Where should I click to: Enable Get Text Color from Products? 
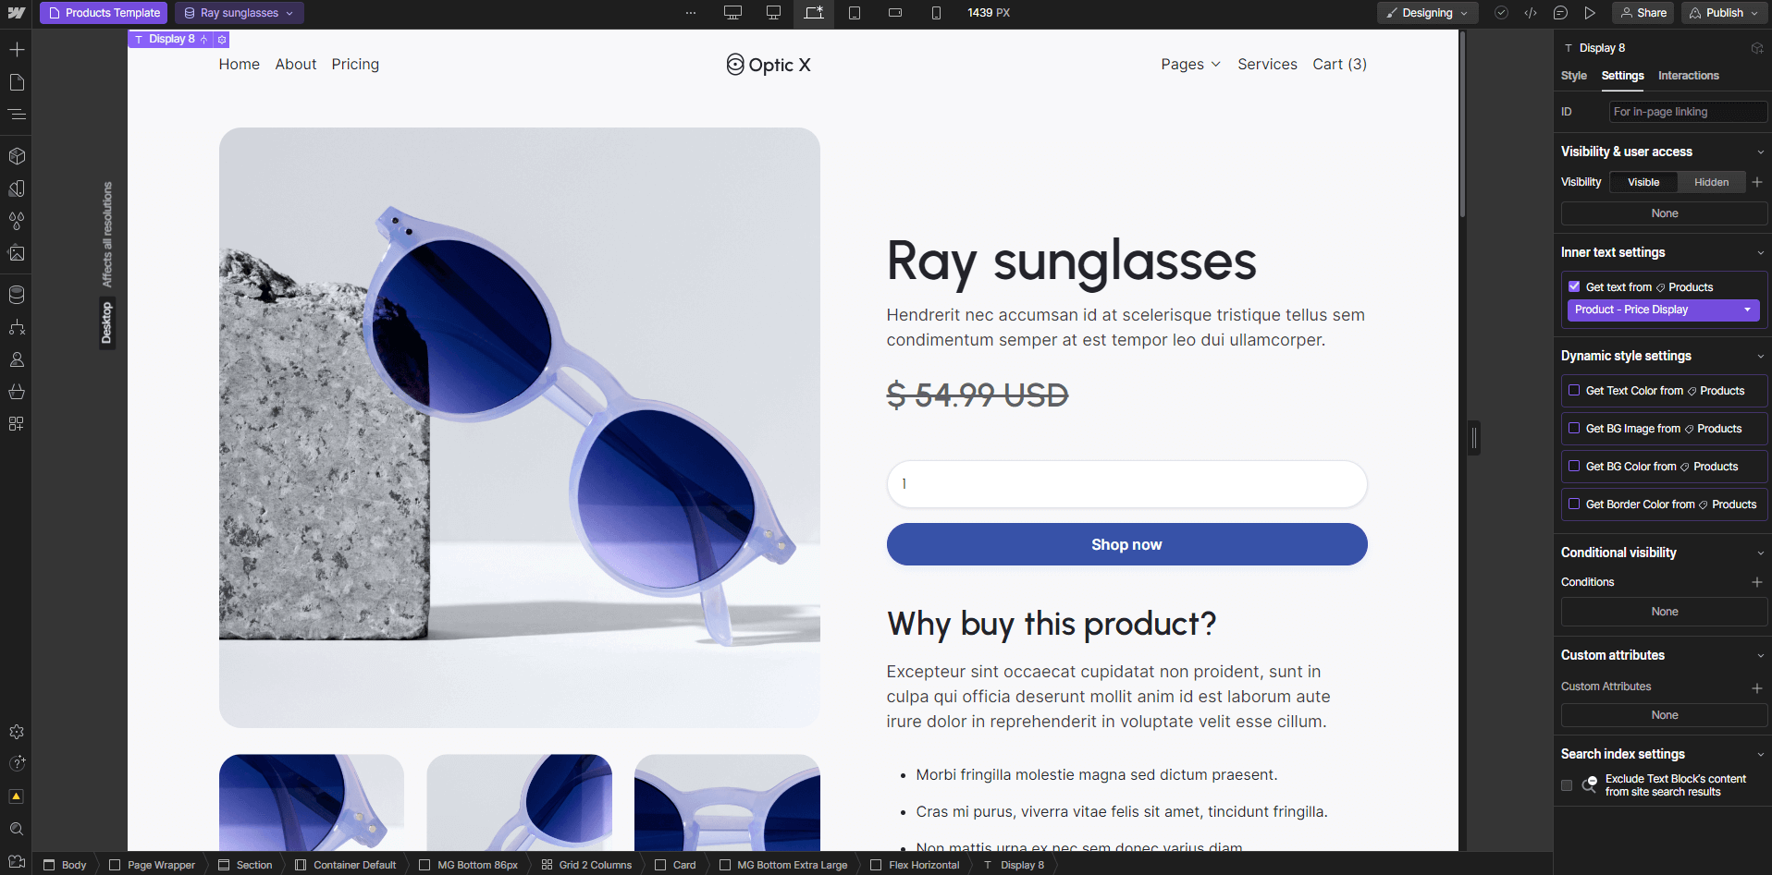tap(1574, 390)
